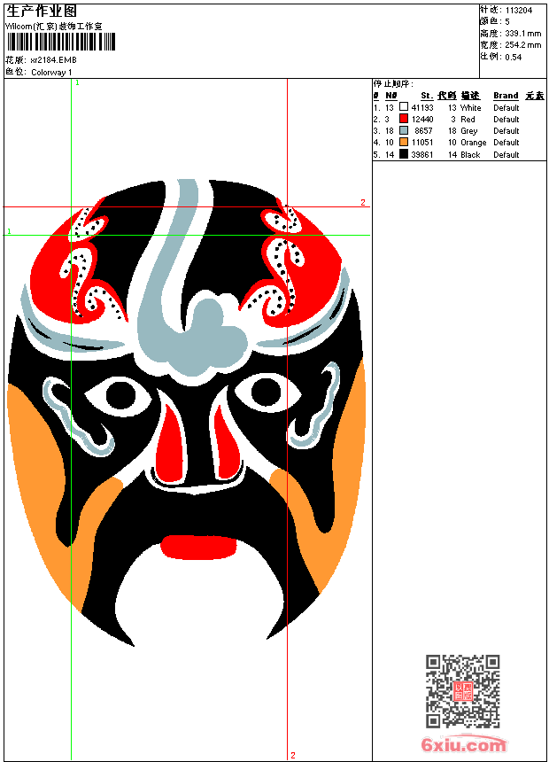The image size is (549, 762).
Task: Click the Default brand in the White row
Action: 506,108
